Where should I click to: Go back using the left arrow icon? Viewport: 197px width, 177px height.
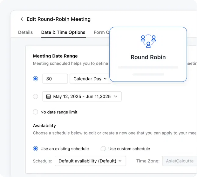pos(22,19)
